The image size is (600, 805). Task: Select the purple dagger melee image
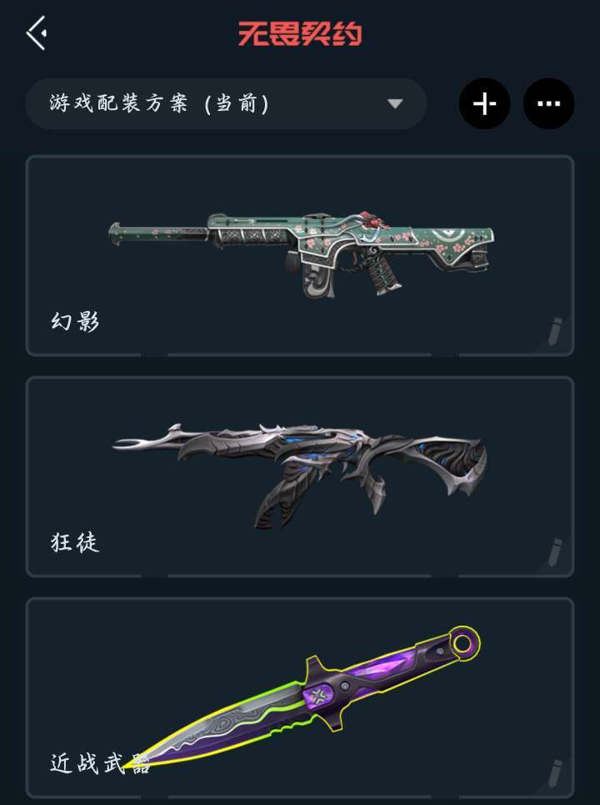coord(302,697)
